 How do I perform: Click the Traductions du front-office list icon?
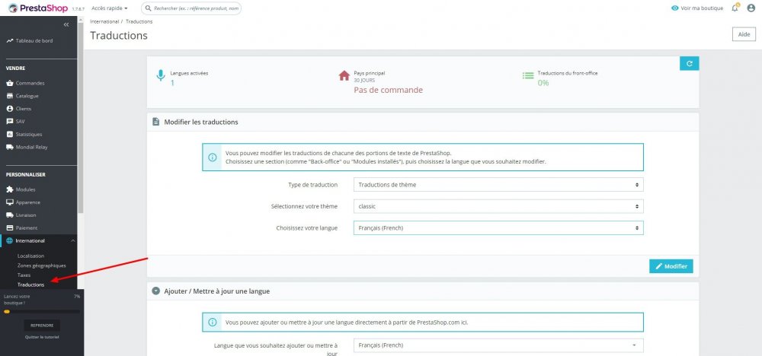[x=528, y=75]
